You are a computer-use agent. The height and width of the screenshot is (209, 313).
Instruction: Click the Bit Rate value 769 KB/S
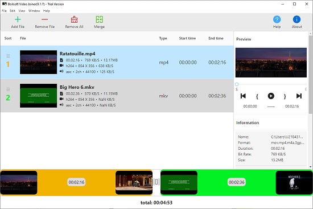[x=278, y=154]
